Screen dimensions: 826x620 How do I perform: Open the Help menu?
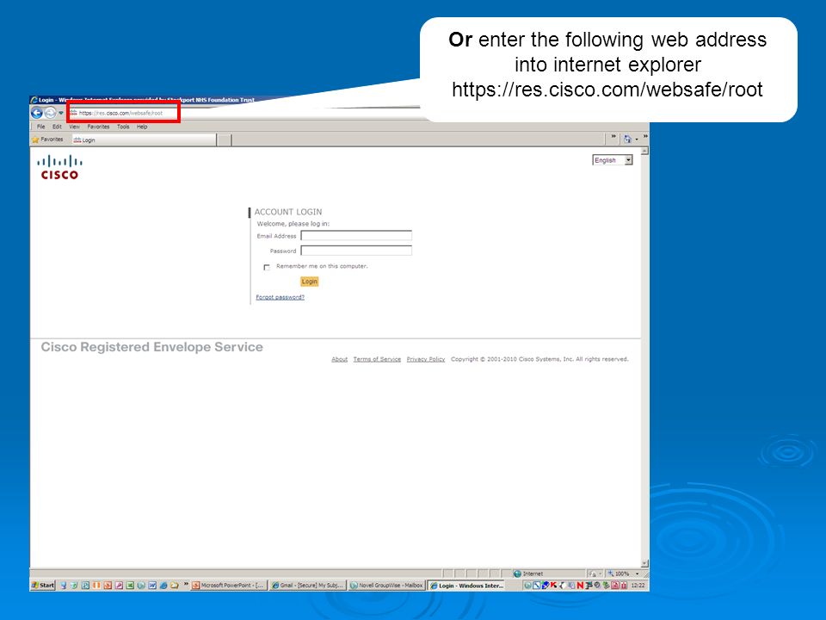click(142, 127)
